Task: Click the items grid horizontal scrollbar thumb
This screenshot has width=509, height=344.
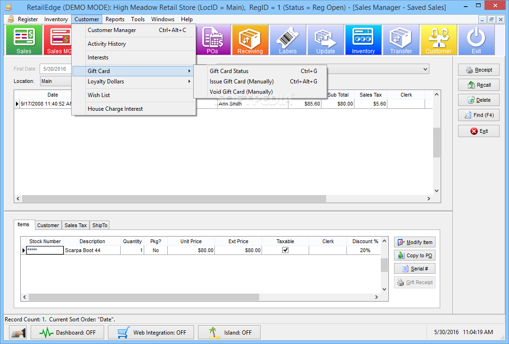Action: (144, 297)
